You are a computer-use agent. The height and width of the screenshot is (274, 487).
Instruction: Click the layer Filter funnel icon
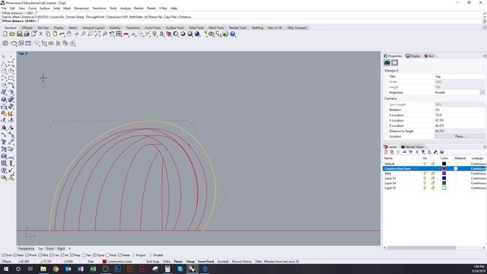(423, 152)
